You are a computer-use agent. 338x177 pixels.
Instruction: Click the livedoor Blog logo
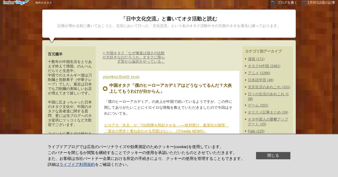click(16, 3)
